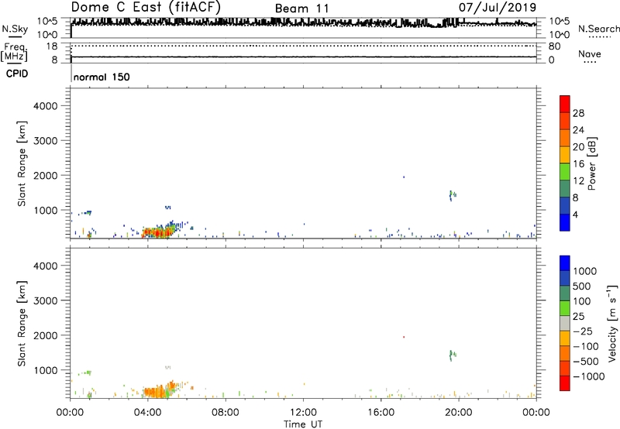
Task: Click the grey -25 to 25 velocity swatch
Action: pyautogui.click(x=565, y=324)
